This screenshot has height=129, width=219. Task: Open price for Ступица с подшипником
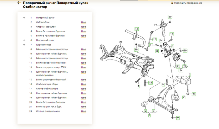pos(84,111)
